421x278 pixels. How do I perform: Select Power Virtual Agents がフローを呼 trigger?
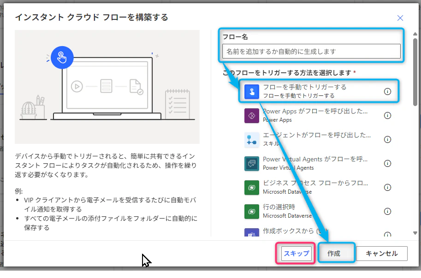tap(319, 163)
